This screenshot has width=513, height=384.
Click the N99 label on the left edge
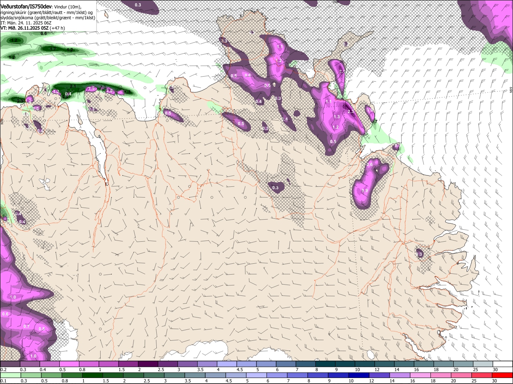(x=2, y=121)
